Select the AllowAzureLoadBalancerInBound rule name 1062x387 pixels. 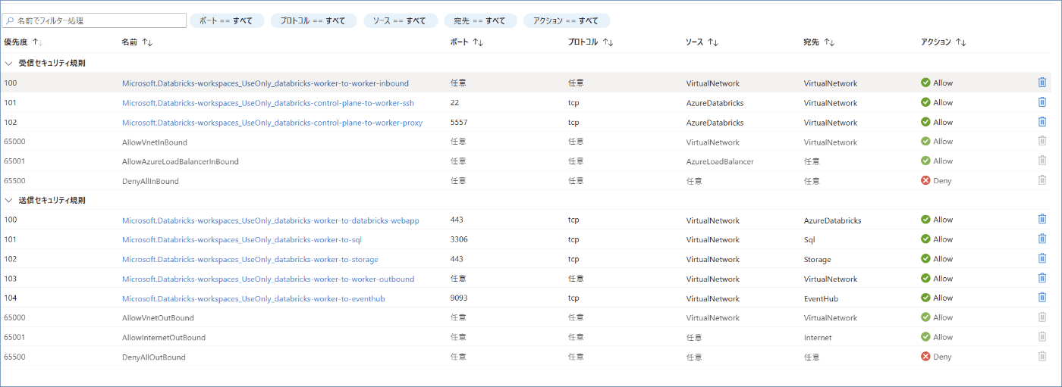[x=181, y=161]
